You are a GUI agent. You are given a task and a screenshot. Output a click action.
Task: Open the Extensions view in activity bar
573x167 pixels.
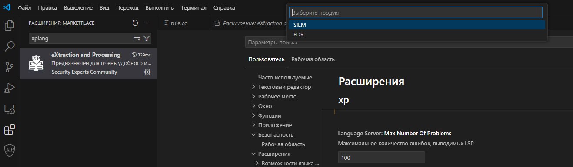(x=10, y=130)
